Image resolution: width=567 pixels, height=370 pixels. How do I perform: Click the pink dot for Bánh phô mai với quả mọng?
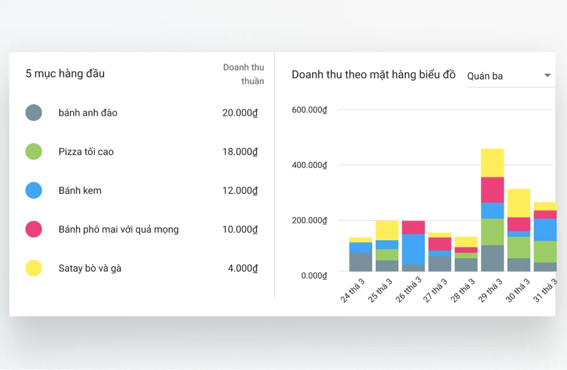pos(33,229)
